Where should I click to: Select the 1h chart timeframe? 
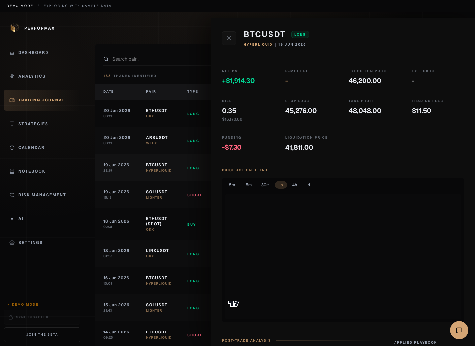coord(281,185)
